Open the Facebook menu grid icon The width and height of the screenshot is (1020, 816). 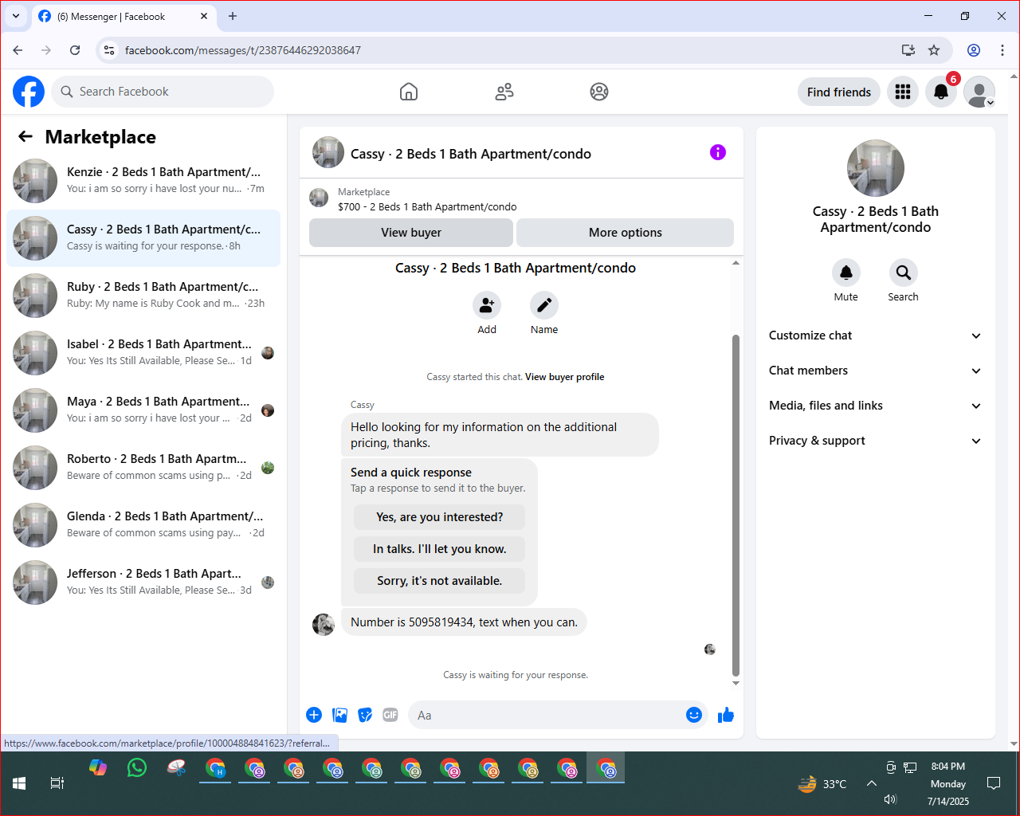pos(903,92)
